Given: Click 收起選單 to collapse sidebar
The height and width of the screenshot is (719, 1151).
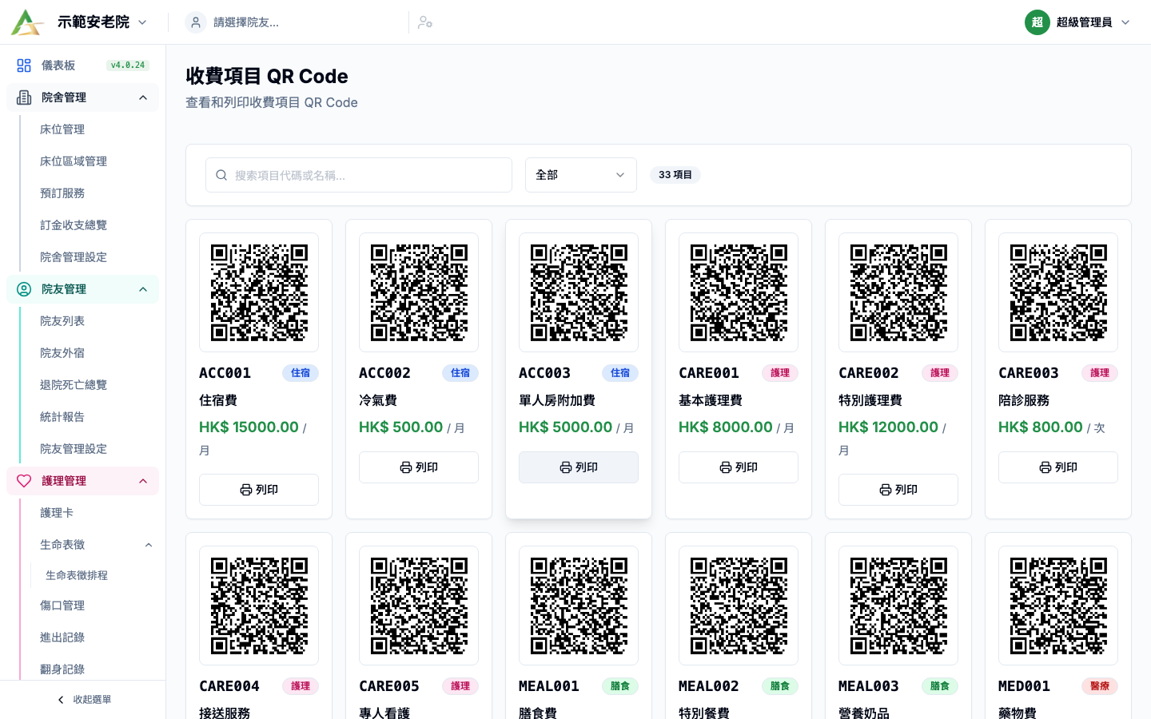Looking at the screenshot, I should click(83, 700).
